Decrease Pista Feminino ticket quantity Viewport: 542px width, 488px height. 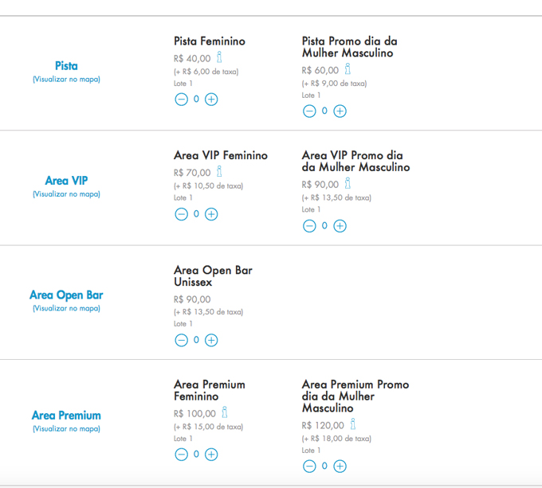[181, 100]
